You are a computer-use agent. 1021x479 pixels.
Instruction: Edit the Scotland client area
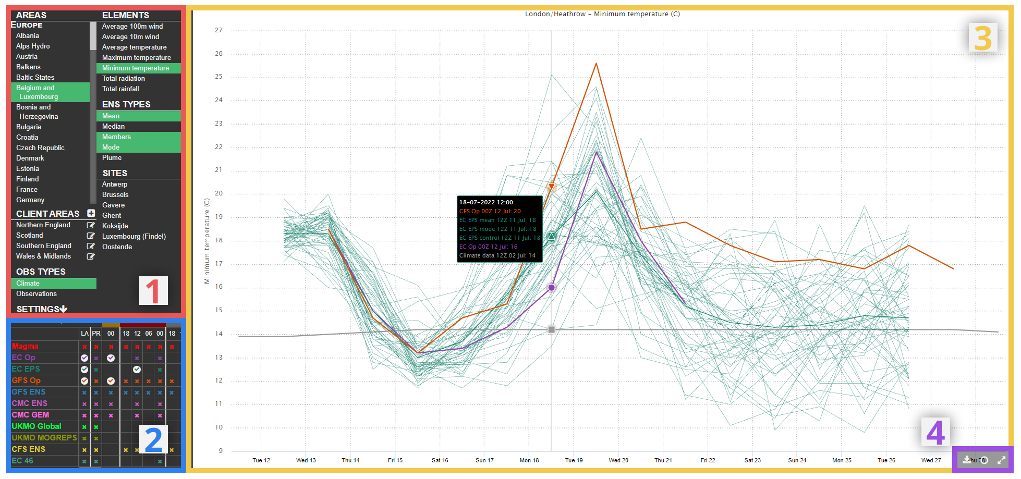coord(91,236)
